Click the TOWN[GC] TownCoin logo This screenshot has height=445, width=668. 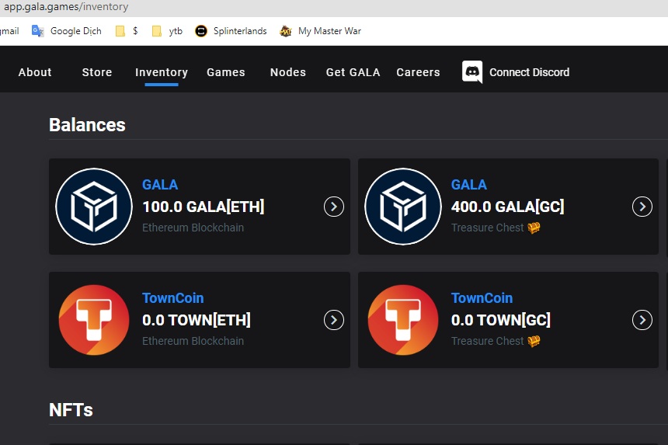(x=403, y=320)
